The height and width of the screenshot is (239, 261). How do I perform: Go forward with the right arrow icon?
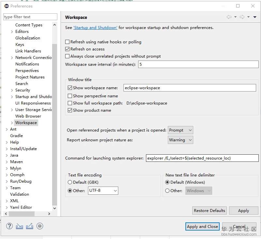(x=242, y=17)
